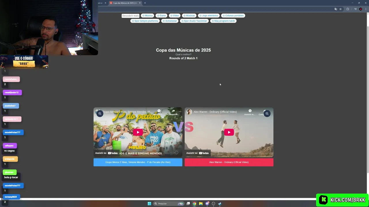
Task: Select the Jogo eletrônico tag
Action: pyautogui.click(x=208, y=16)
